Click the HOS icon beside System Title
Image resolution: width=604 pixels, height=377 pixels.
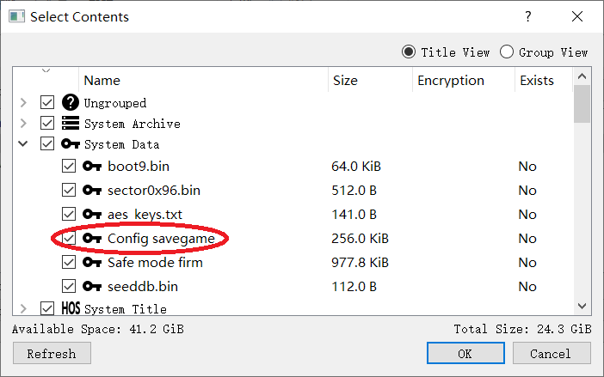[71, 308]
